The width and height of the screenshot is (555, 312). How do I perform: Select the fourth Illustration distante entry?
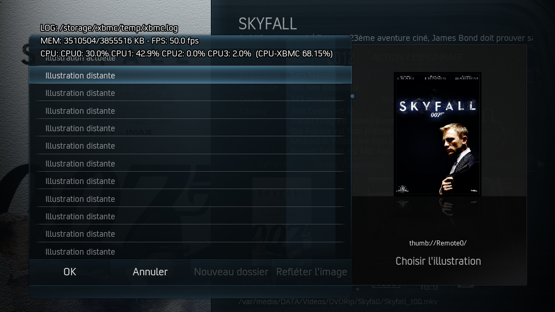pyautogui.click(x=187, y=128)
